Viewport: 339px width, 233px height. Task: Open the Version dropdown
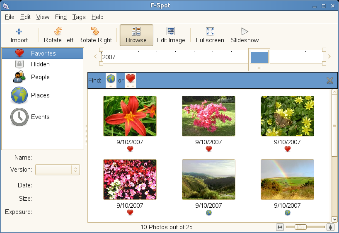(58, 170)
